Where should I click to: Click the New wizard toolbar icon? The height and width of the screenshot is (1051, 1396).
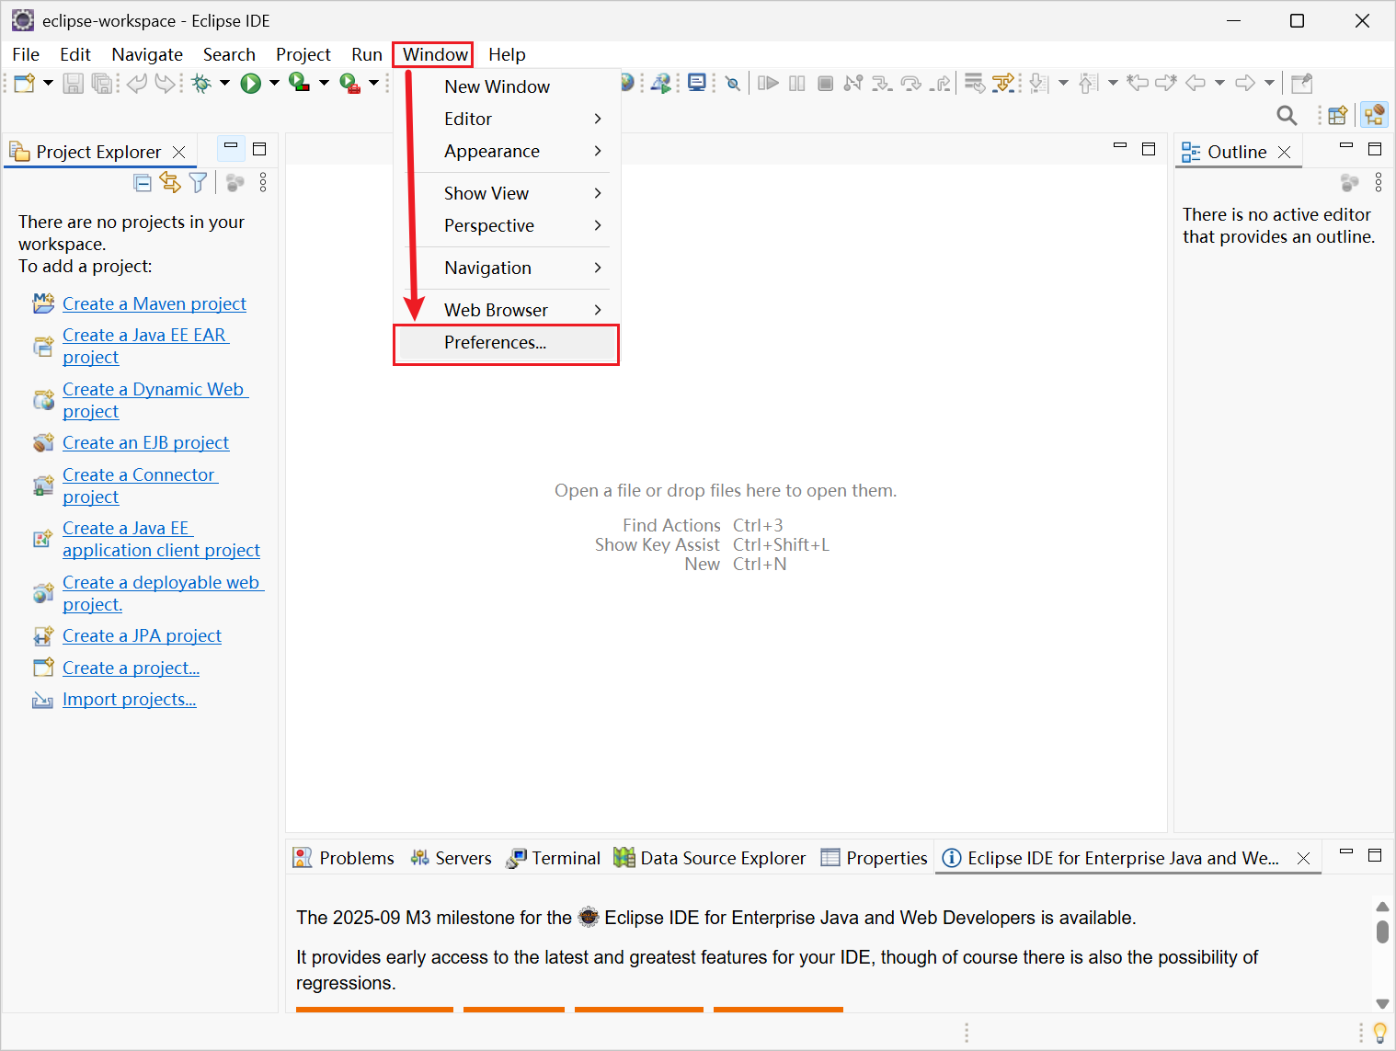click(25, 84)
